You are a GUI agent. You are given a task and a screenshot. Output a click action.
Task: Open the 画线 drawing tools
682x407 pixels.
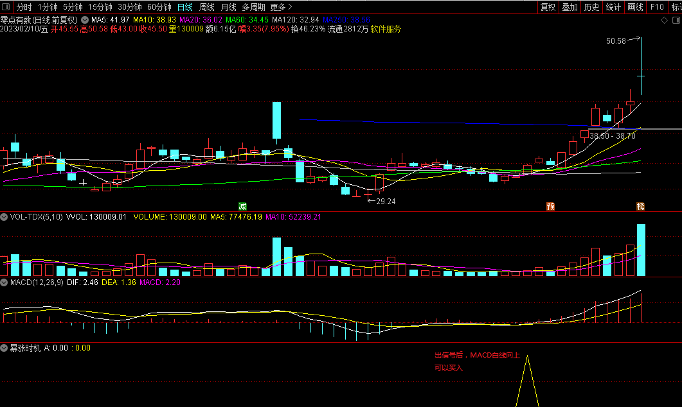(635, 7)
